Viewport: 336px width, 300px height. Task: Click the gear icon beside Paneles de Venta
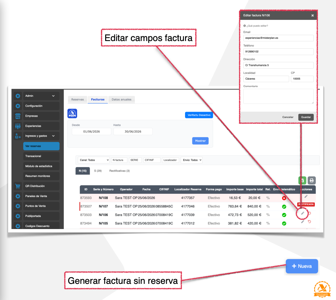(x=18, y=196)
